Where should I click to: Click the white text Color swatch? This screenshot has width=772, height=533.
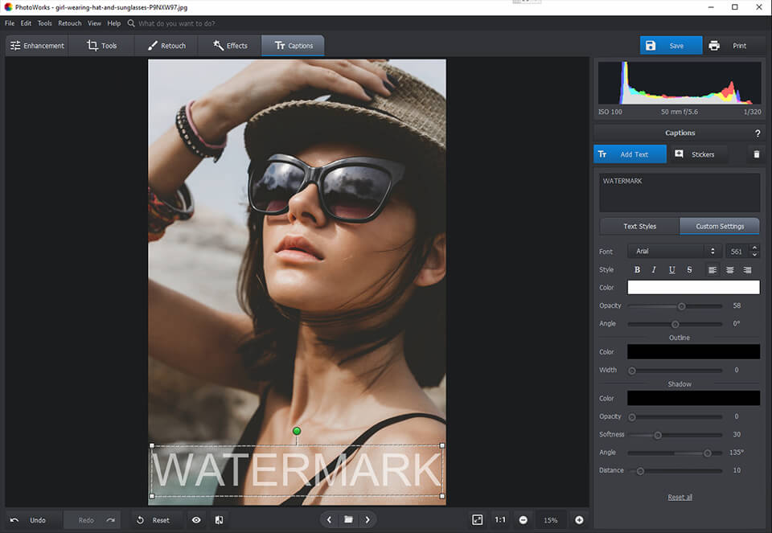pos(693,288)
